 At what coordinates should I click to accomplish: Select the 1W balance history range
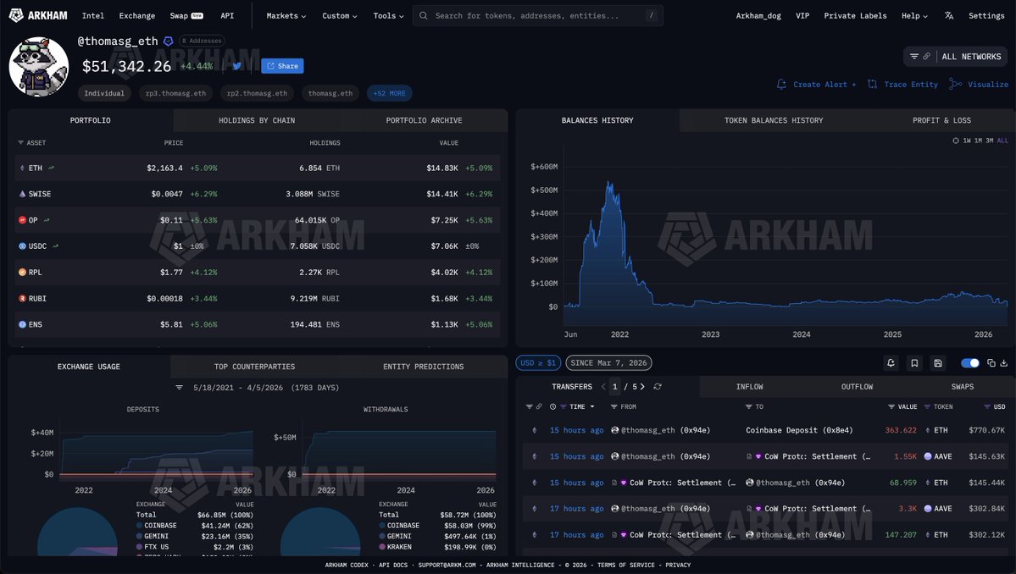[967, 141]
